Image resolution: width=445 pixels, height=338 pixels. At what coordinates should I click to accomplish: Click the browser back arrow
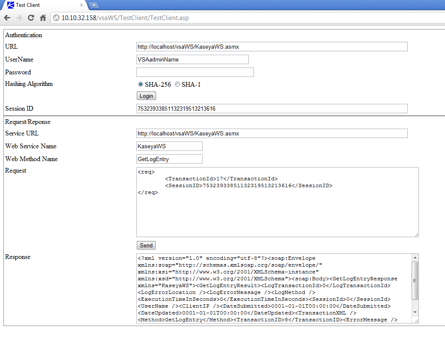[7, 18]
